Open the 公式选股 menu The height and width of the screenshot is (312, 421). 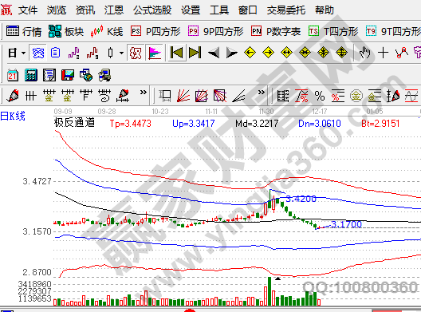[152, 10]
